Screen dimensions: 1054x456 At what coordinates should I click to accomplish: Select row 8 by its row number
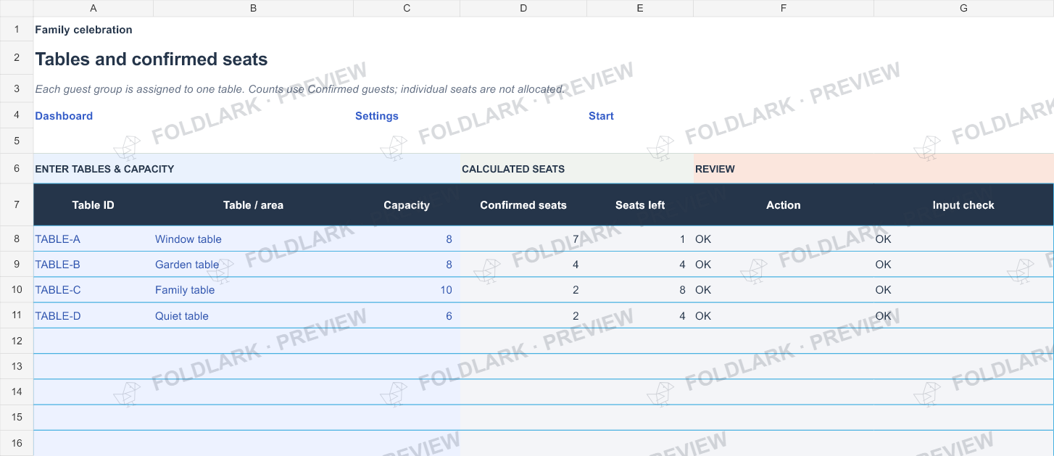point(17,239)
